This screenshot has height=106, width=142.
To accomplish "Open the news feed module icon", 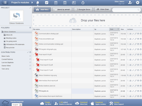I will [x=74, y=3].
